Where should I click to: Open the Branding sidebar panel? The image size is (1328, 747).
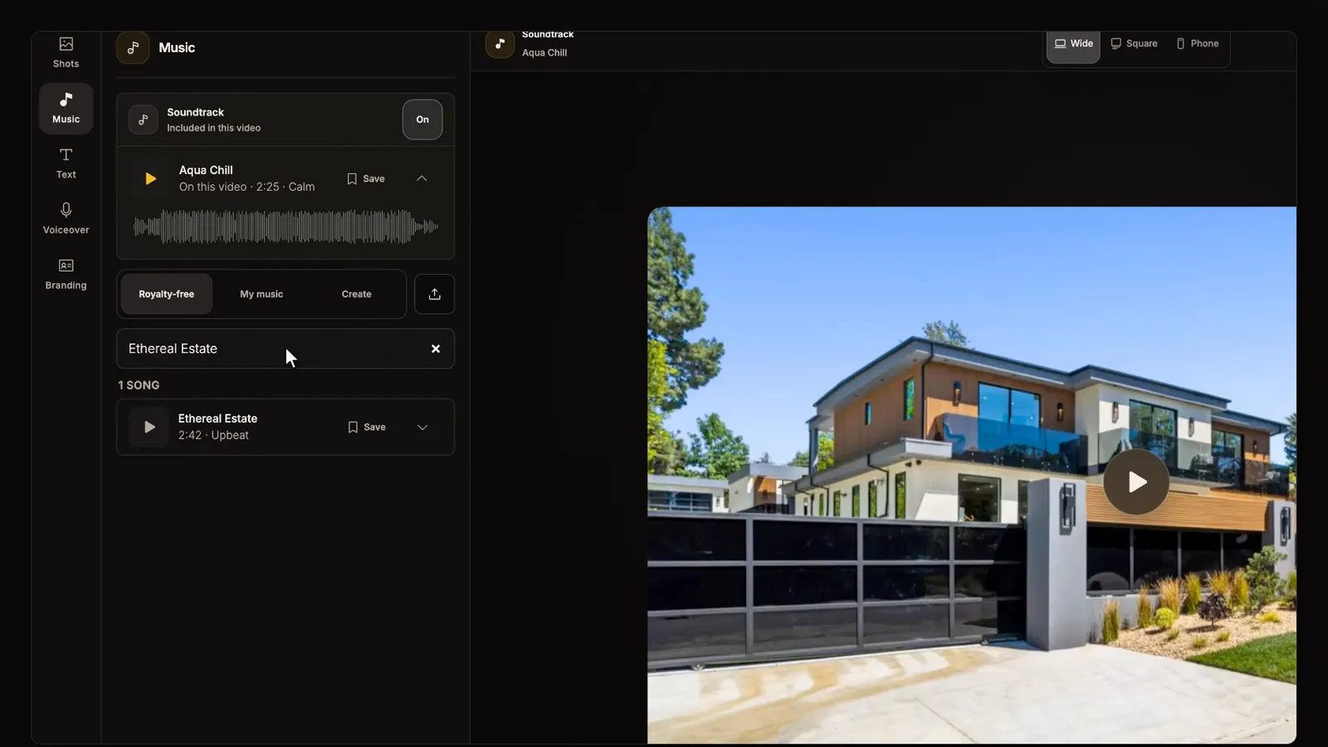pos(66,274)
